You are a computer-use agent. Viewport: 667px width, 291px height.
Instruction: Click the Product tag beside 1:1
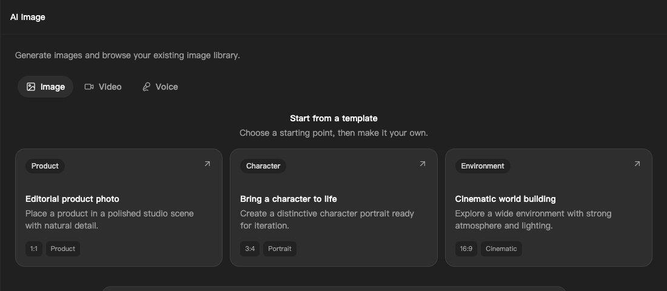[63, 249]
